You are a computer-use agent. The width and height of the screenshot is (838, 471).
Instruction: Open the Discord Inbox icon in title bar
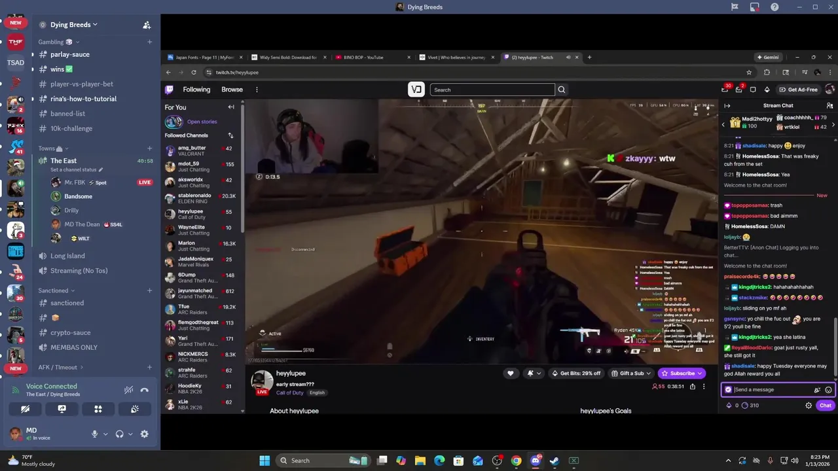point(755,7)
